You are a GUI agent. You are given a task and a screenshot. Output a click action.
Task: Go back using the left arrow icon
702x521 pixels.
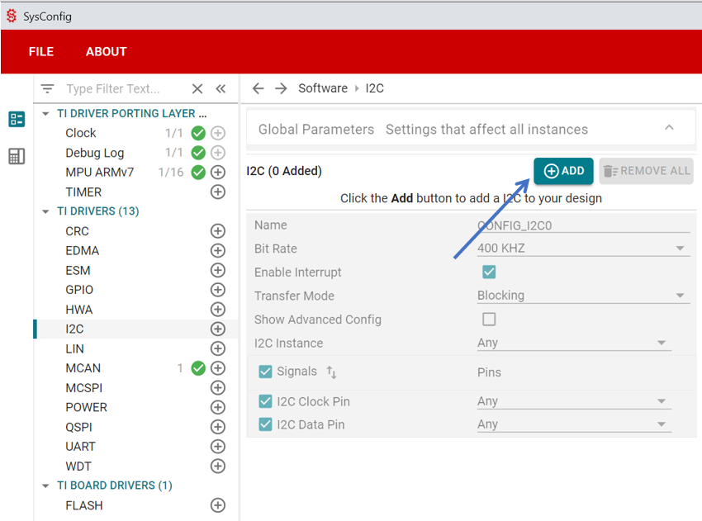pyautogui.click(x=259, y=88)
